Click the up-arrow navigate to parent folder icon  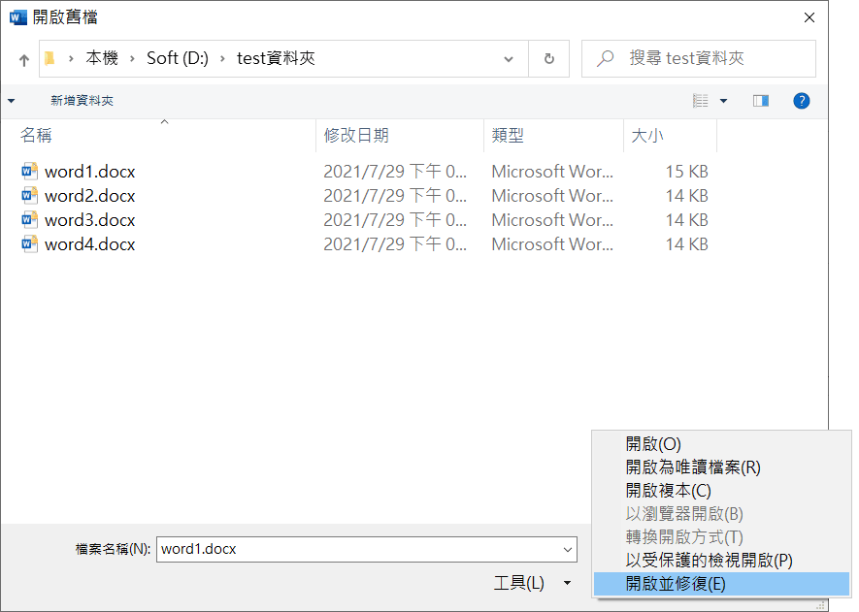click(24, 60)
